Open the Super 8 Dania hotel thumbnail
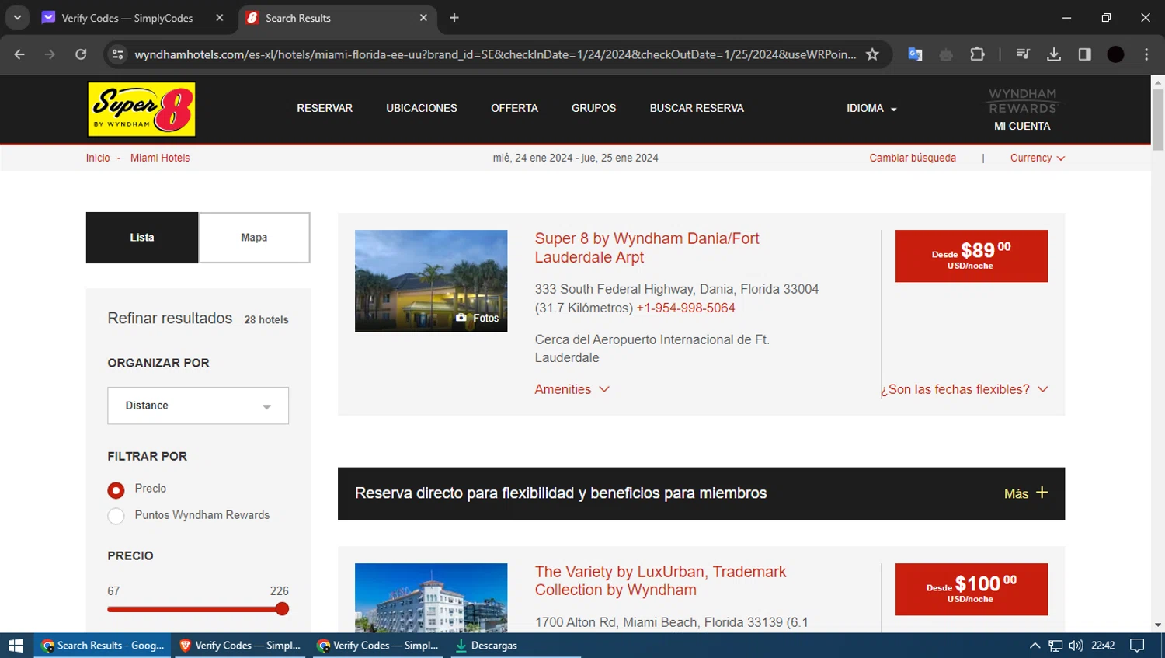1165x658 pixels. point(431,280)
